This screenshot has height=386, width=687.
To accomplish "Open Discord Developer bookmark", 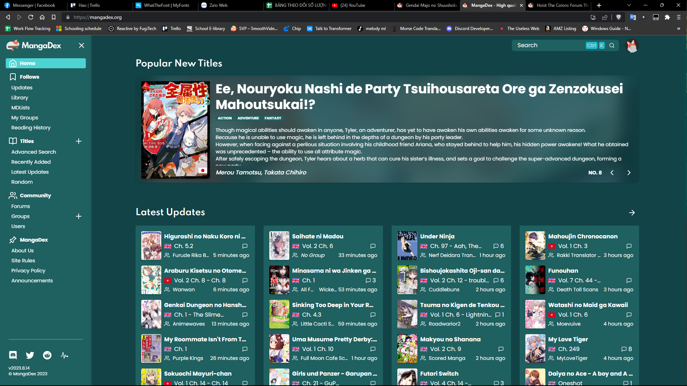I will coord(470,29).
